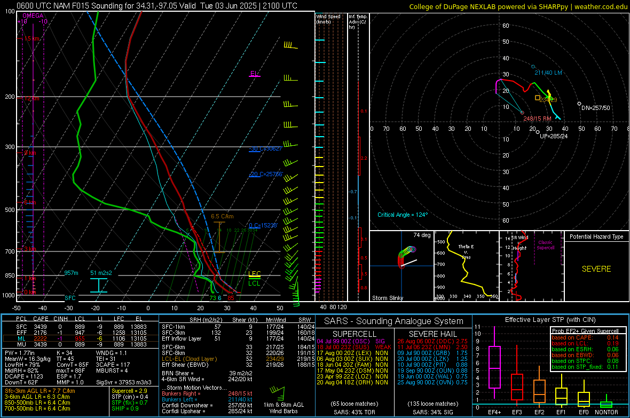Click the 26 Aug 06 00Z (DDC) 2.75 analogue
The height and width of the screenshot is (418, 630).
pyautogui.click(x=432, y=341)
